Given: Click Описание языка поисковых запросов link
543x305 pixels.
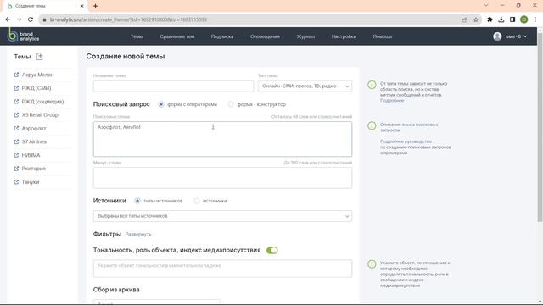Looking at the screenshot, I should click(x=409, y=127).
